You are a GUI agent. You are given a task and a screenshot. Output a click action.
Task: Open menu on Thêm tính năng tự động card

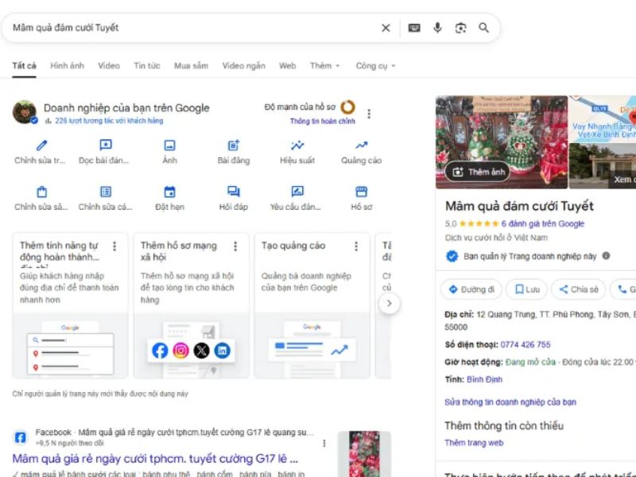pos(114,246)
